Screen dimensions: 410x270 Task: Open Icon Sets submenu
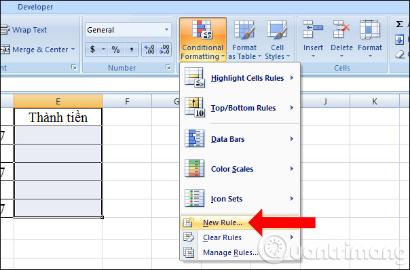pyautogui.click(x=240, y=199)
